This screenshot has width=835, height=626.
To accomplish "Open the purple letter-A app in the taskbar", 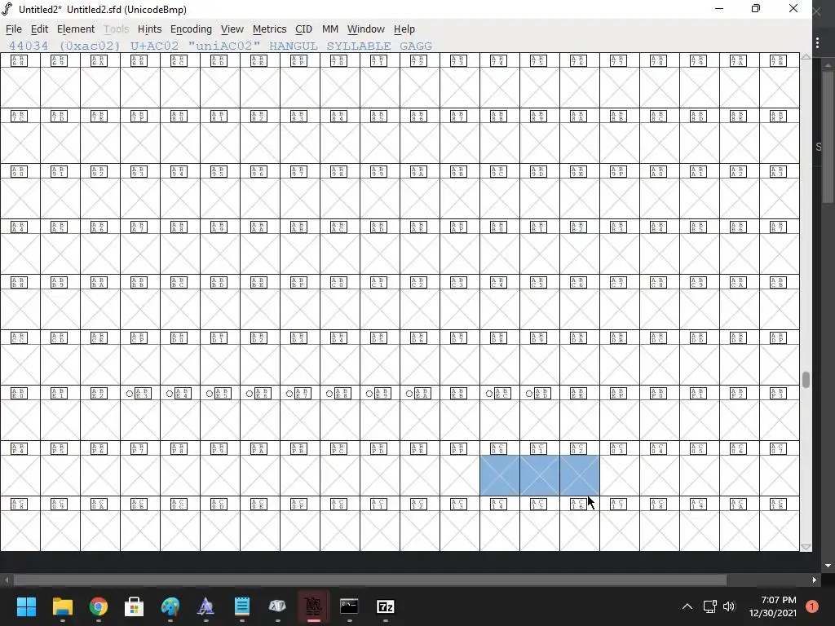I will point(206,606).
